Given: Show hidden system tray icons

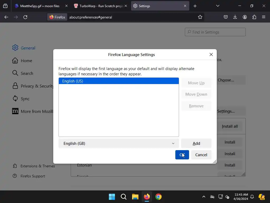Looking at the screenshot, I should [204, 197].
